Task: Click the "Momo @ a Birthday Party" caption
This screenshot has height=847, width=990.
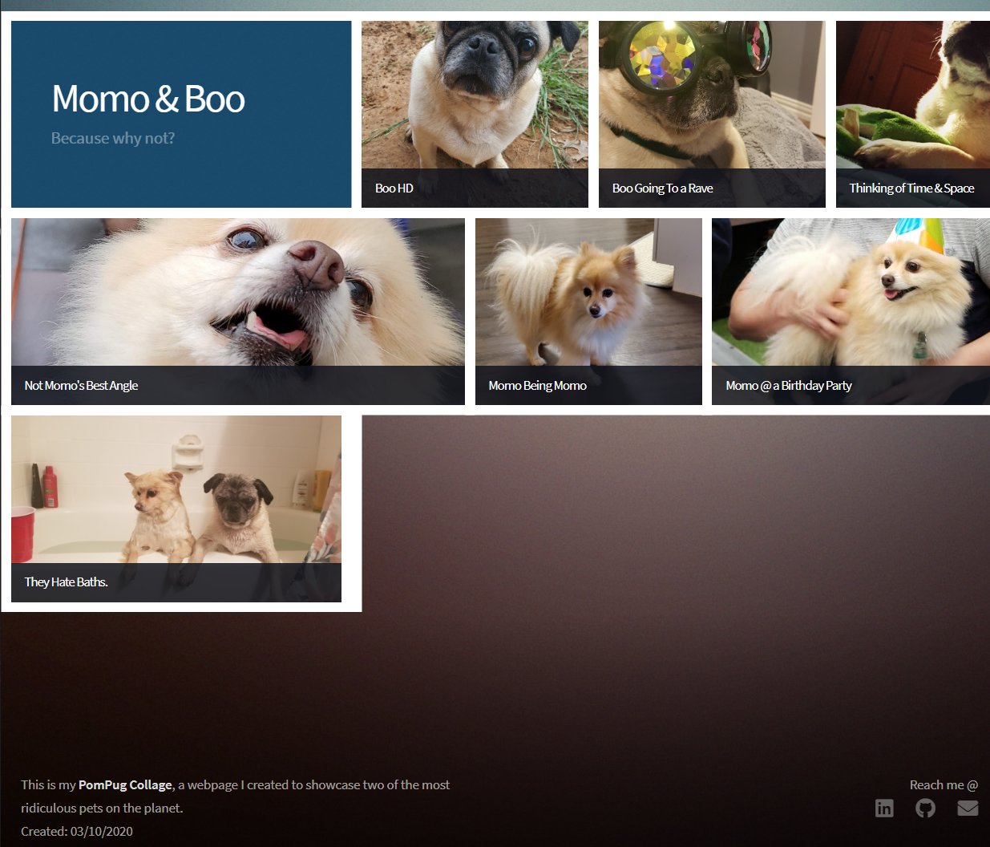Action: pos(788,386)
